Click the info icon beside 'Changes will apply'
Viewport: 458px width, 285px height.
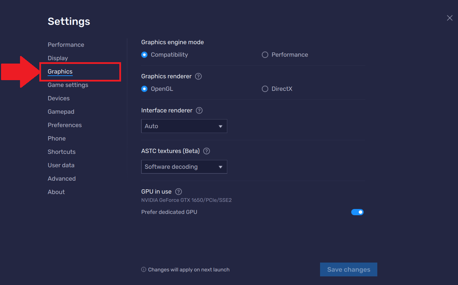click(x=143, y=269)
